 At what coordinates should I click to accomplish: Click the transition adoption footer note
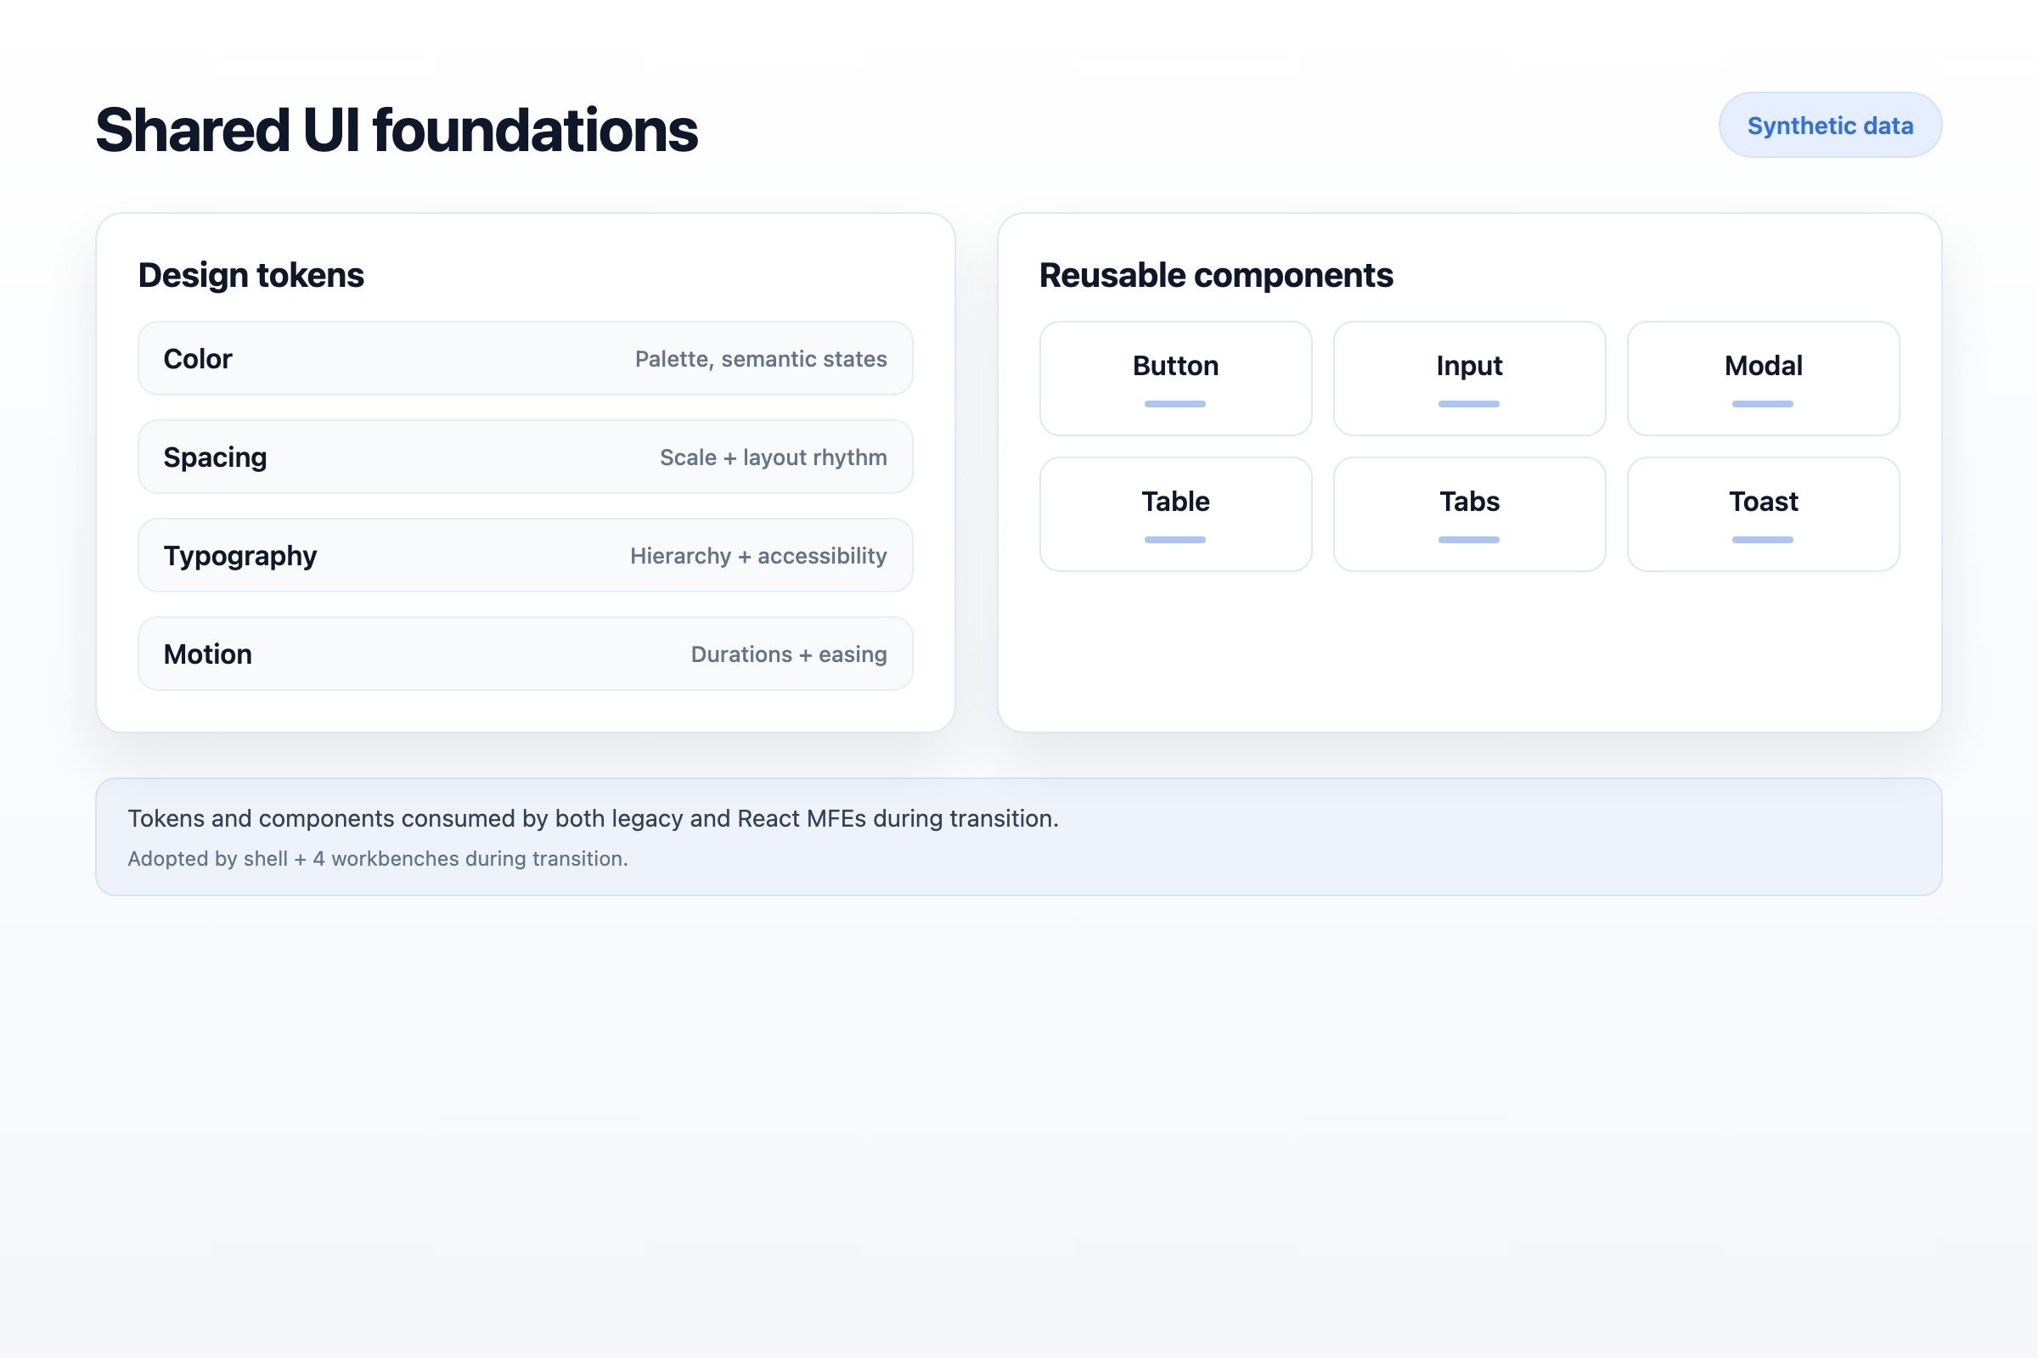pyautogui.click(x=377, y=858)
